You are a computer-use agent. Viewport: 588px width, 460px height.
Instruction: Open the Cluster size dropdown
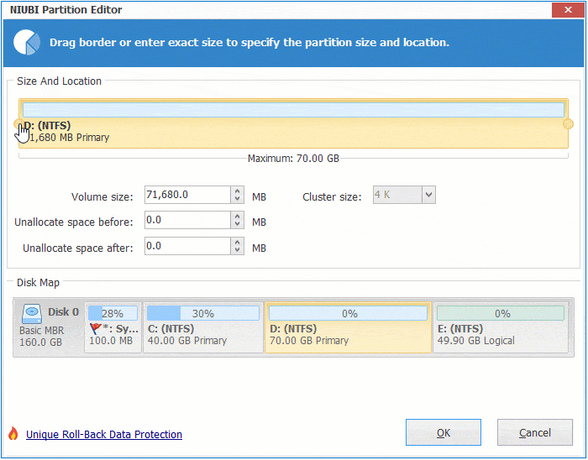428,196
